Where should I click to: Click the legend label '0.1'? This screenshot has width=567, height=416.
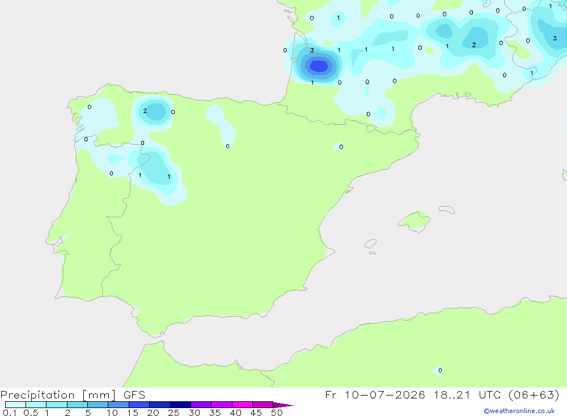pyautogui.click(x=10, y=413)
